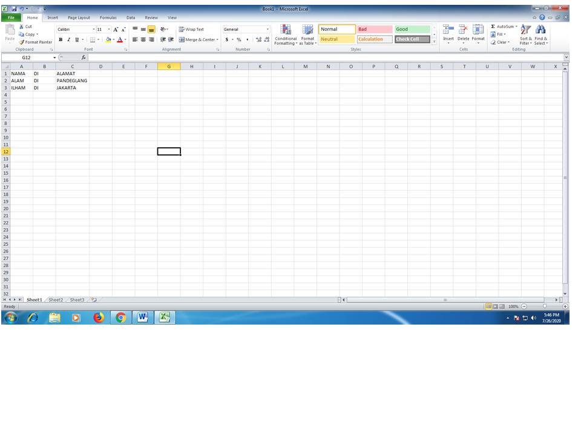Decrease indent icon
The width and height of the screenshot is (581, 436).
163,40
